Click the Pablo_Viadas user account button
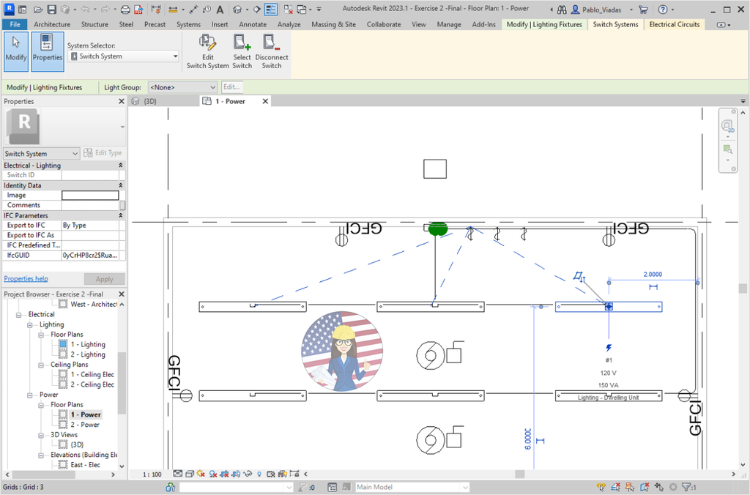The height and width of the screenshot is (495, 750). pyautogui.click(x=601, y=9)
